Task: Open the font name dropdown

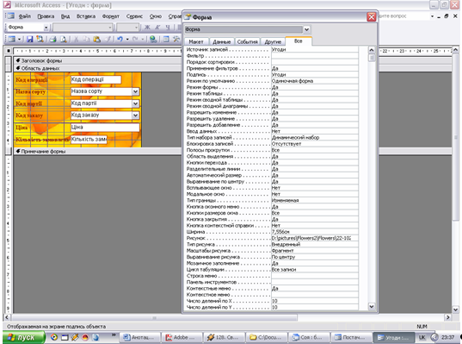Action: pos(110,28)
